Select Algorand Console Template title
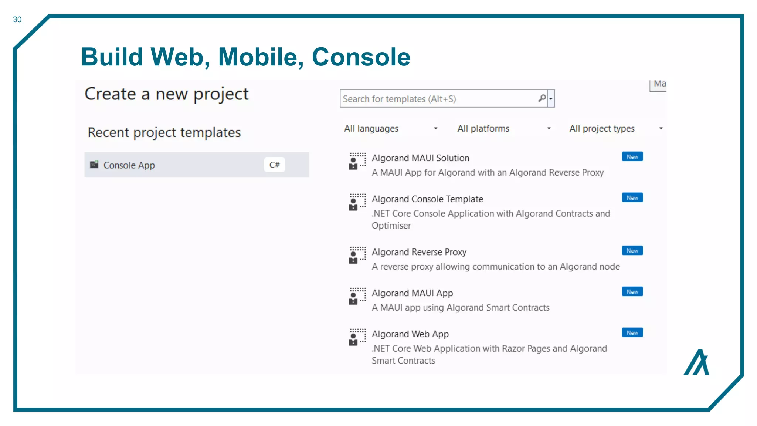 click(427, 199)
